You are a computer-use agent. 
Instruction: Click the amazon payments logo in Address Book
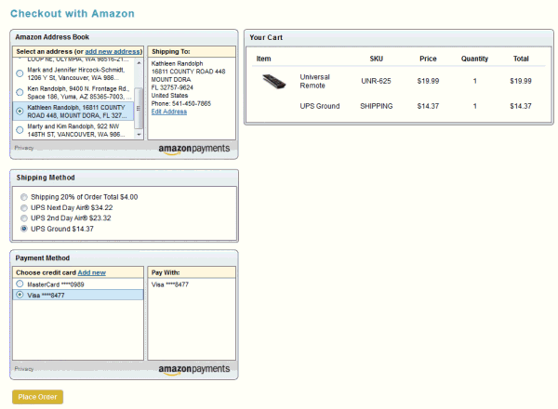click(194, 149)
